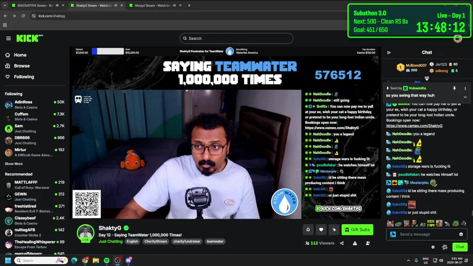Go back in browser history
This screenshot has height=266, width=473.
click(x=5, y=16)
